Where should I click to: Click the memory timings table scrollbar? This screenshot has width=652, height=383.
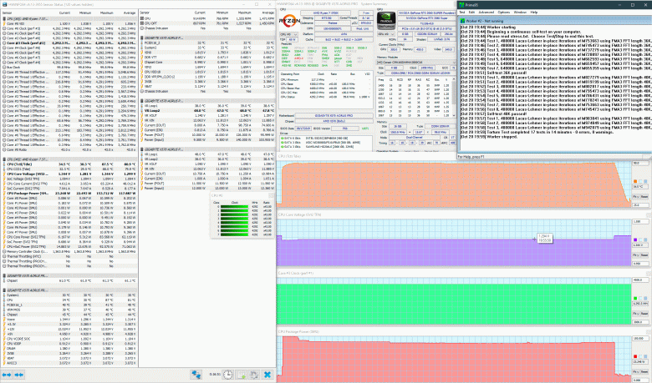[455, 97]
